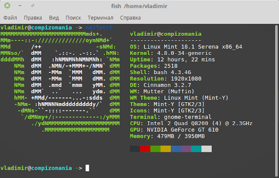Click the 'Uptime: 12 hours, 22 mins' line
This screenshot has height=178, width=279.
coord(172,60)
